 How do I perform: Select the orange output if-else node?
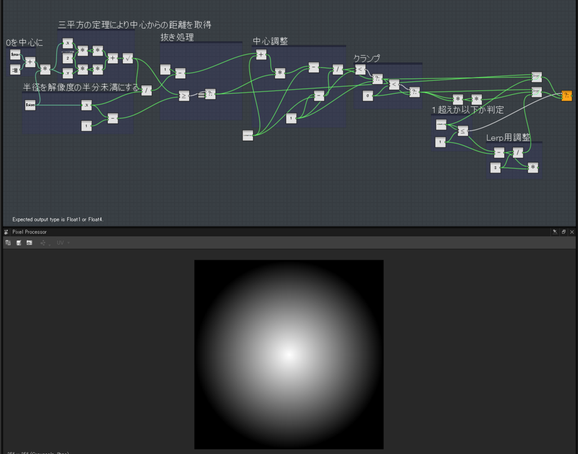[x=567, y=95]
